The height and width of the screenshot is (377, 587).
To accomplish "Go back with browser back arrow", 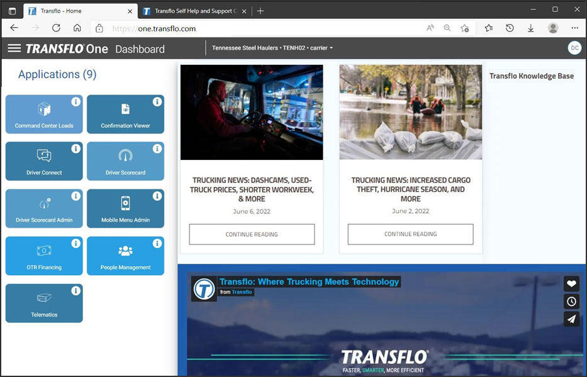I will coord(14,28).
